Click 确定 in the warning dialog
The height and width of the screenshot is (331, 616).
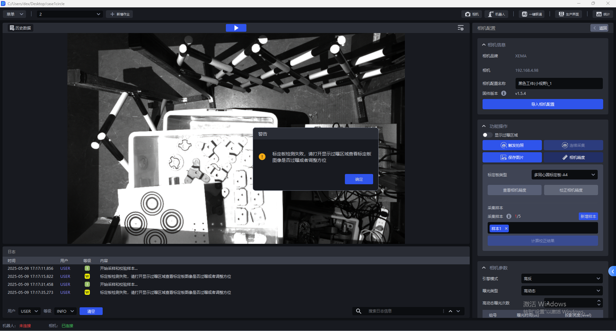pyautogui.click(x=359, y=179)
